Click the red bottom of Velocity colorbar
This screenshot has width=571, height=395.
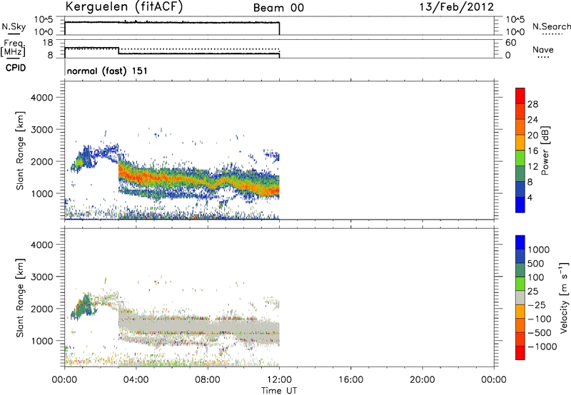[x=520, y=353]
